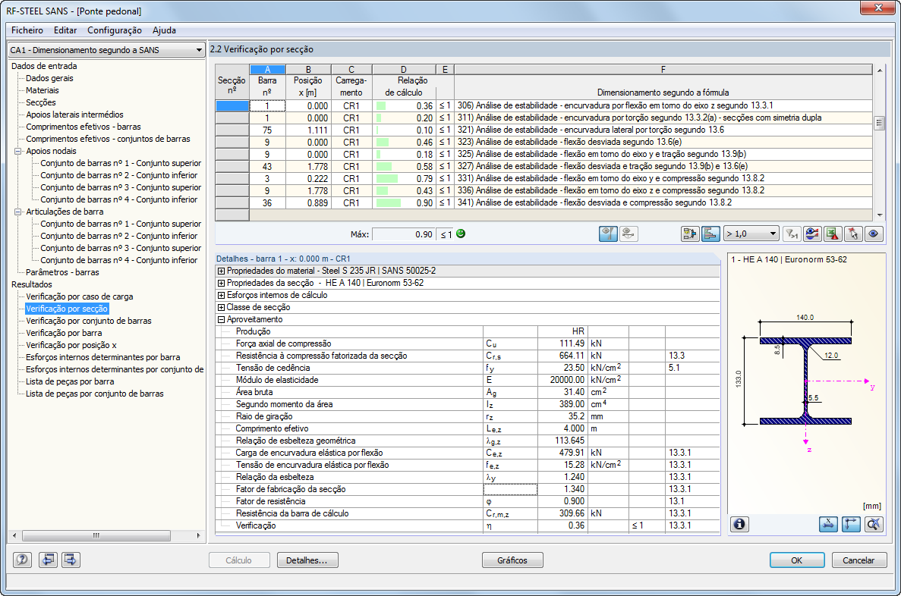The image size is (901, 596).
Task: Select Dados gerais in the tree
Action: [49, 78]
